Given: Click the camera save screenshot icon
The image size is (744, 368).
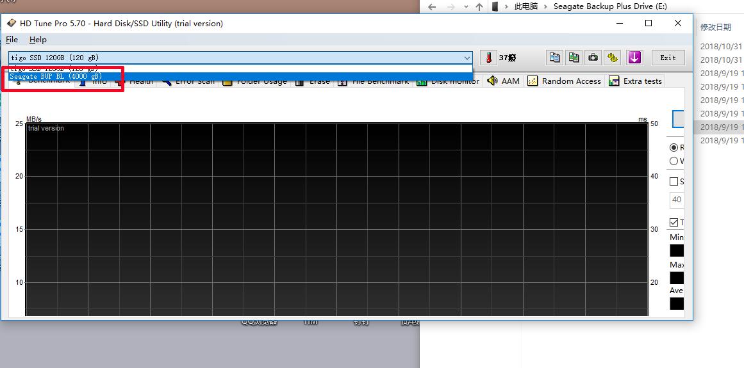Looking at the screenshot, I should (594, 58).
